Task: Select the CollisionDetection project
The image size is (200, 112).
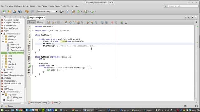Action: 12,20
